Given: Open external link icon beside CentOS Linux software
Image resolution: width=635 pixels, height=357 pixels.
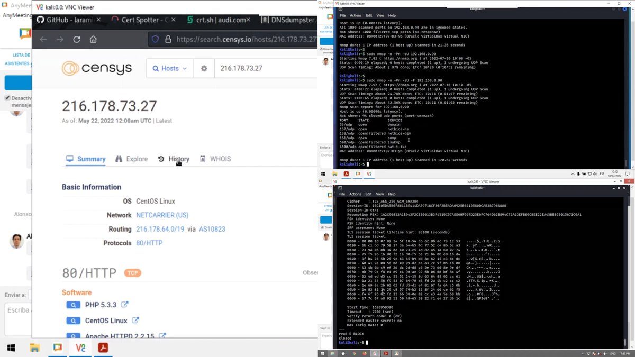Looking at the screenshot, I should pyautogui.click(x=135, y=320).
